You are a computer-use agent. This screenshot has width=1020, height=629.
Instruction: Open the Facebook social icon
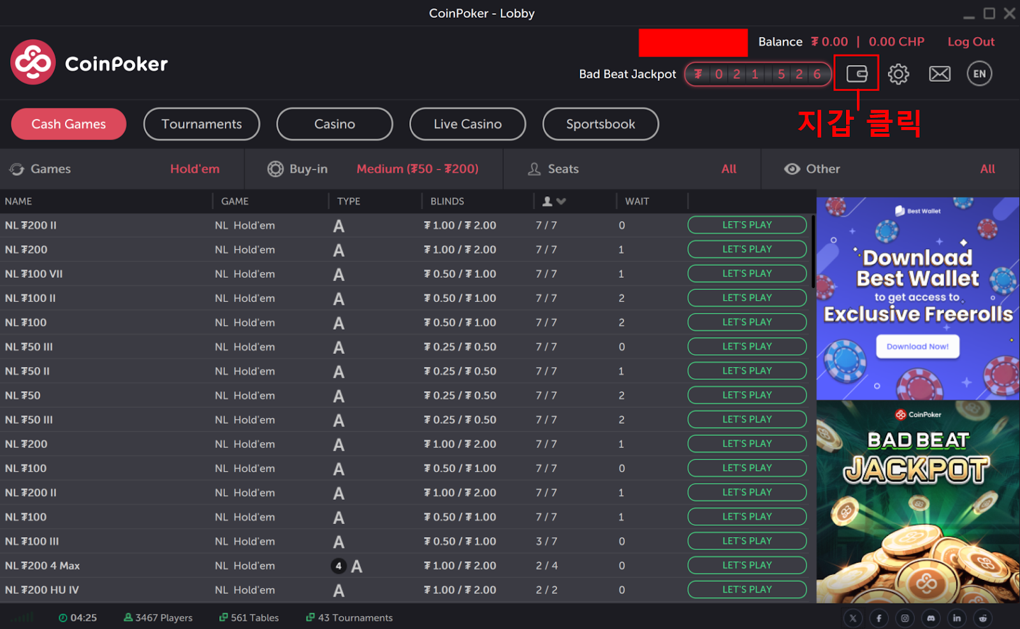[878, 618]
